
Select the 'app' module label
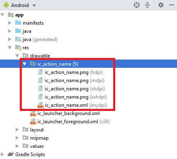[19, 15]
